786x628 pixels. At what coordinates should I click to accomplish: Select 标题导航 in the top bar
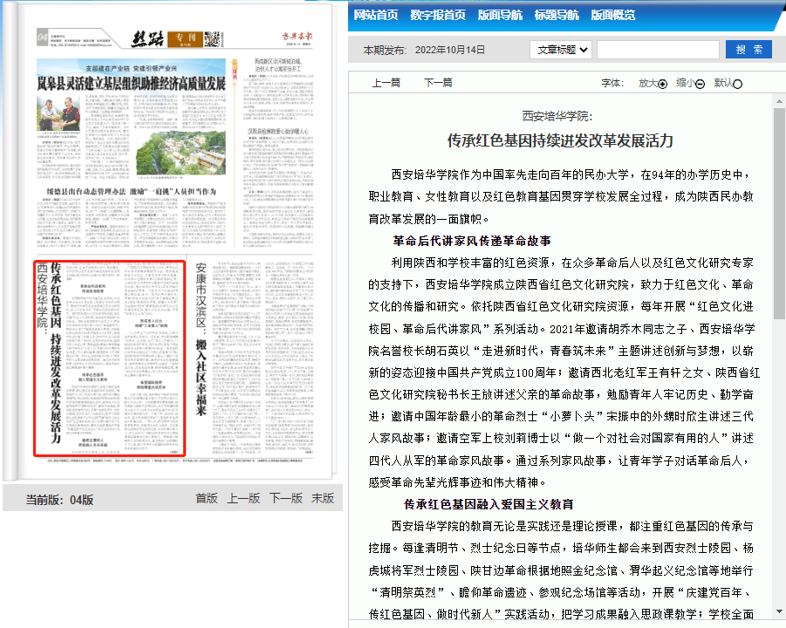click(x=556, y=15)
